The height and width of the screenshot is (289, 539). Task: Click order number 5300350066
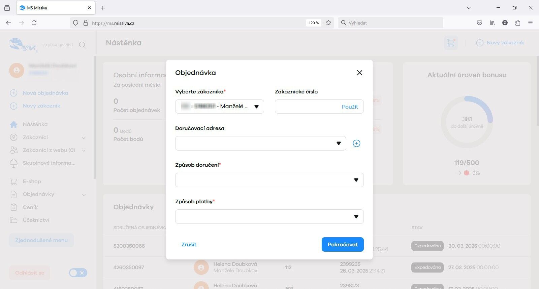point(129,246)
